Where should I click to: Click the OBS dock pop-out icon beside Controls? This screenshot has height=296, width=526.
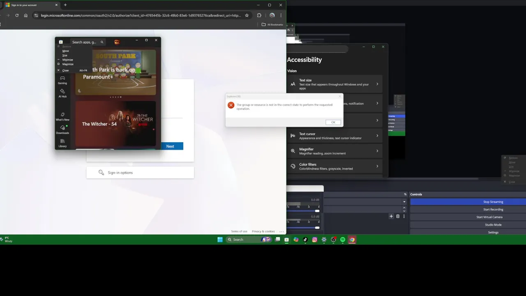tap(405, 194)
